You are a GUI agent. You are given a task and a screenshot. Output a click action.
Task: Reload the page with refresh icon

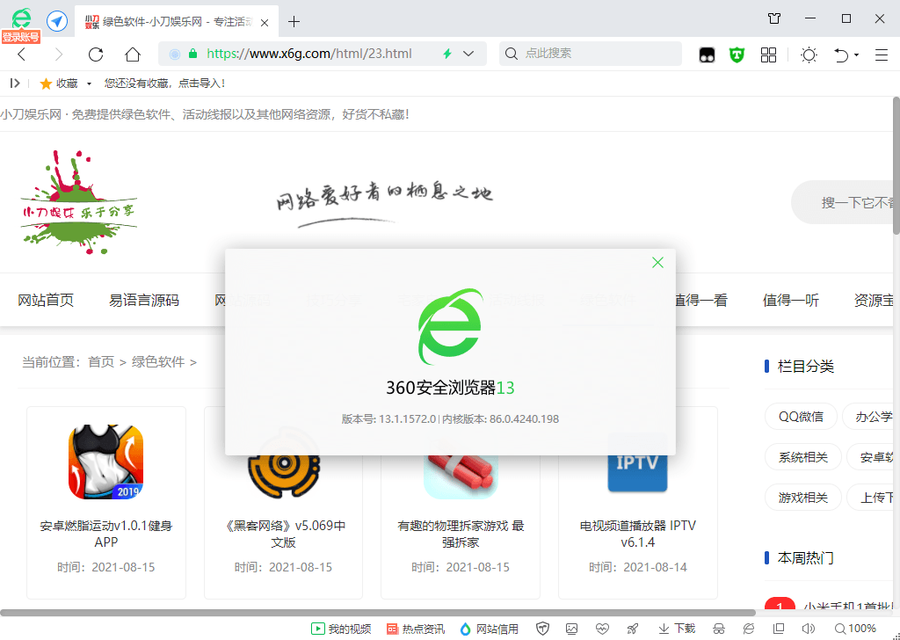(95, 55)
